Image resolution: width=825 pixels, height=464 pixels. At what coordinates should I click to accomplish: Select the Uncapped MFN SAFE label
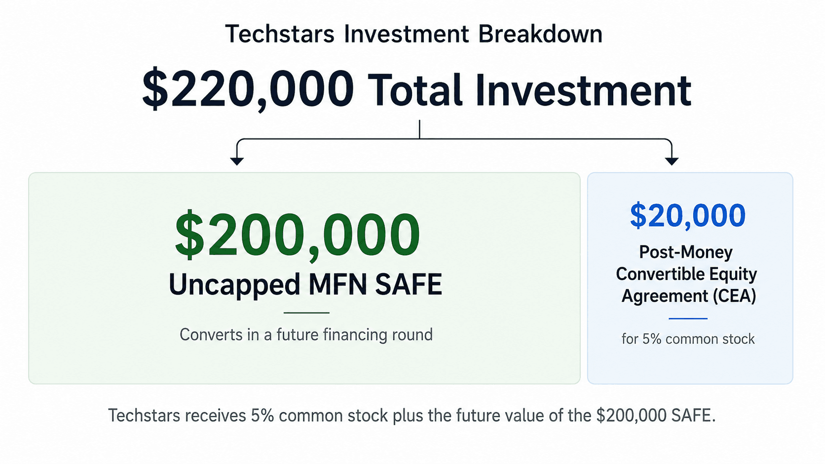coord(305,285)
